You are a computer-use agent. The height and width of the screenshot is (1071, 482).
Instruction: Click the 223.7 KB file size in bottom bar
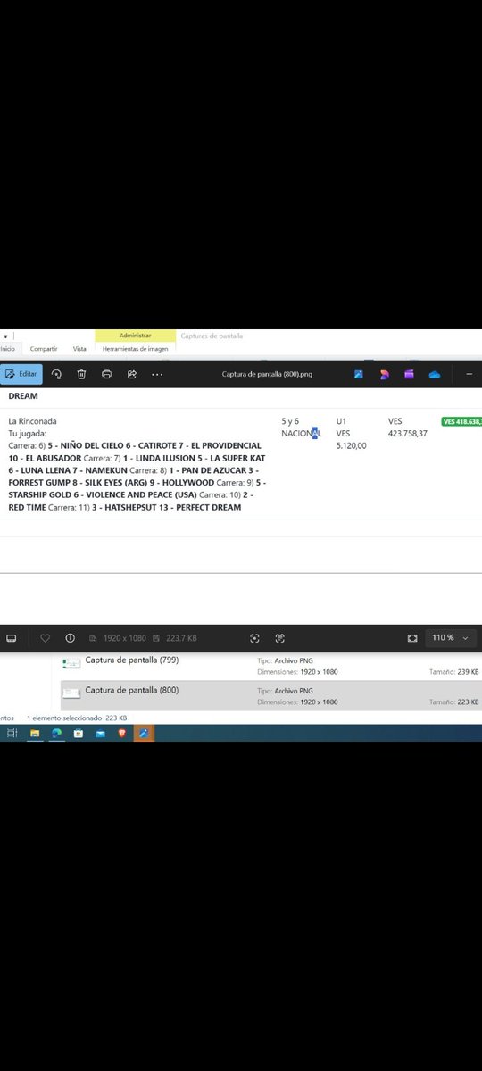pyautogui.click(x=184, y=638)
